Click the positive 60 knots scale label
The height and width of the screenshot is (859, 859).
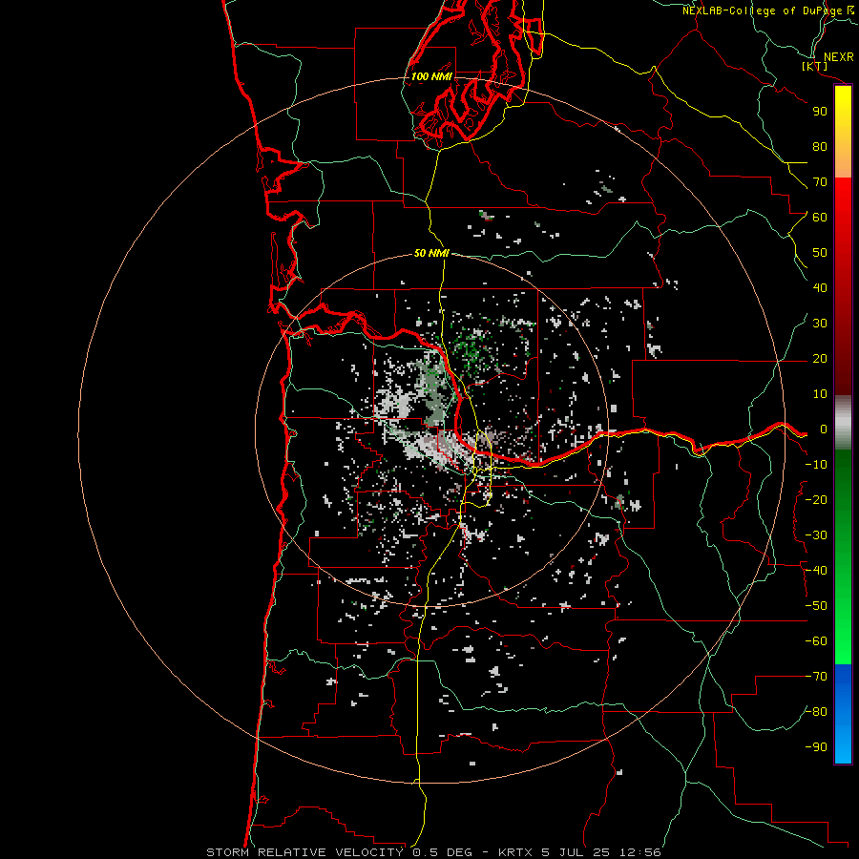coord(820,218)
